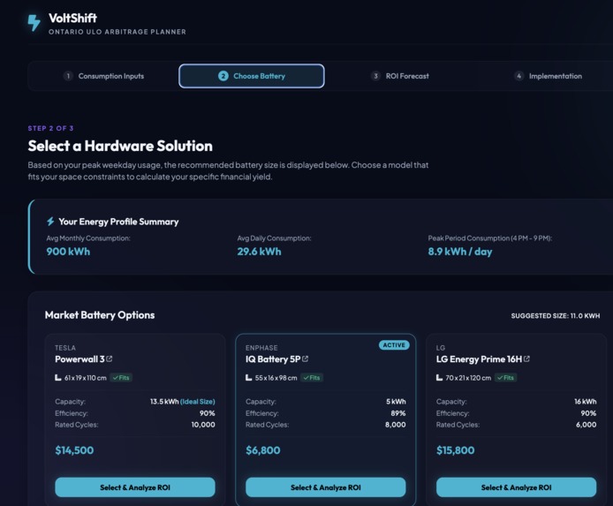Click the VoltShift app title
This screenshot has width=613, height=506.
72,18
